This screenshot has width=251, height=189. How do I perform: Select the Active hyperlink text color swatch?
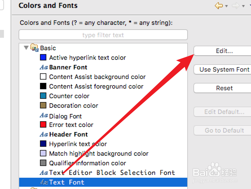(43, 58)
